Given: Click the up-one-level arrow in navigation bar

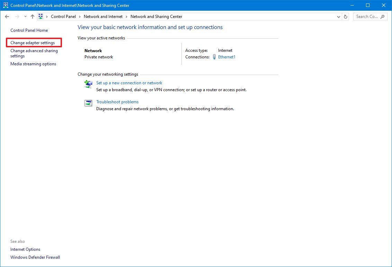Looking at the screenshot, I should tap(32, 16).
